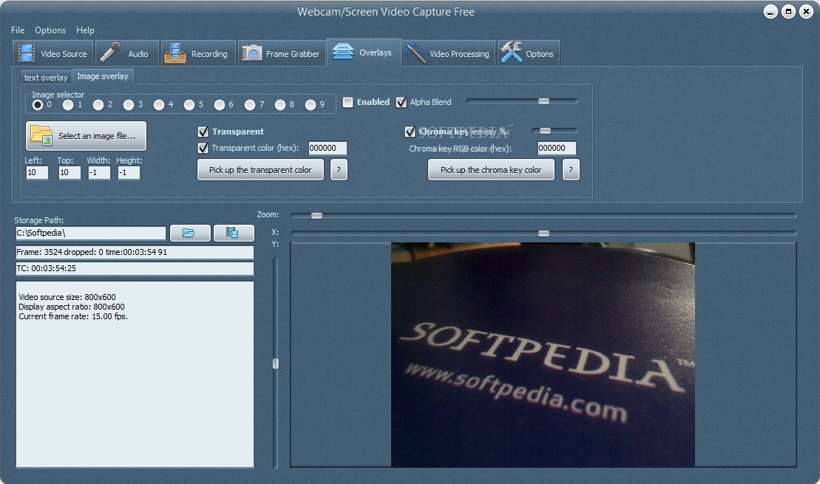Click the Chroma key RGB hex field
This screenshot has width=820, height=484.
(557, 148)
